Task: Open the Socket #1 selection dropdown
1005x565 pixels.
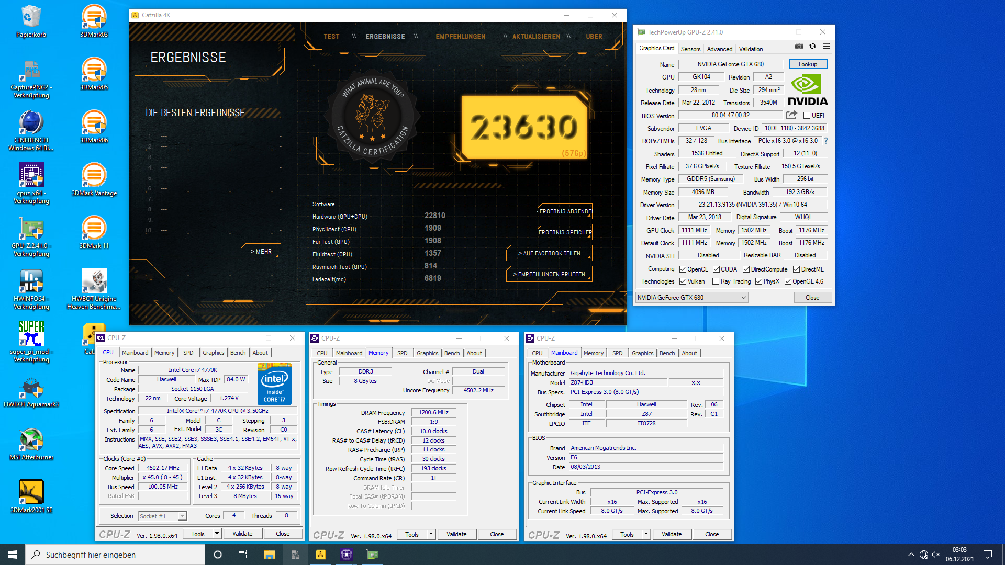Action: coord(162,516)
